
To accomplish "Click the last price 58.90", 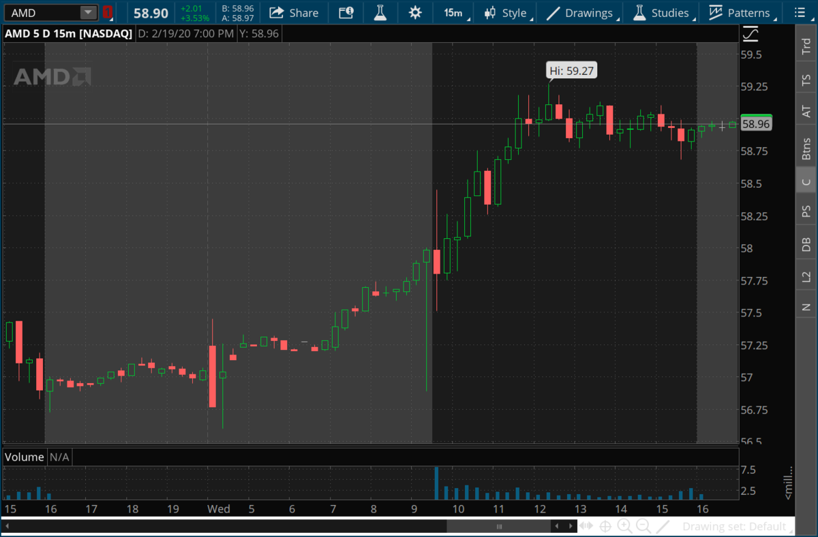I will (x=151, y=13).
